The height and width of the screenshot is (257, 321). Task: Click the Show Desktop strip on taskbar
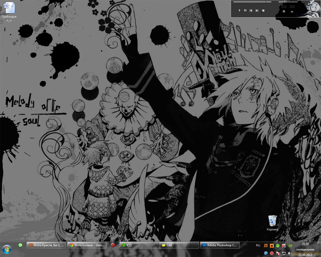tap(319, 249)
